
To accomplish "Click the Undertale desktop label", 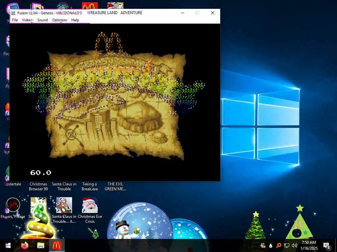I will tap(13, 184).
